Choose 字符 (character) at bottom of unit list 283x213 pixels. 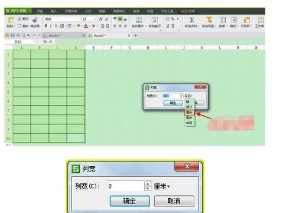click(x=189, y=123)
